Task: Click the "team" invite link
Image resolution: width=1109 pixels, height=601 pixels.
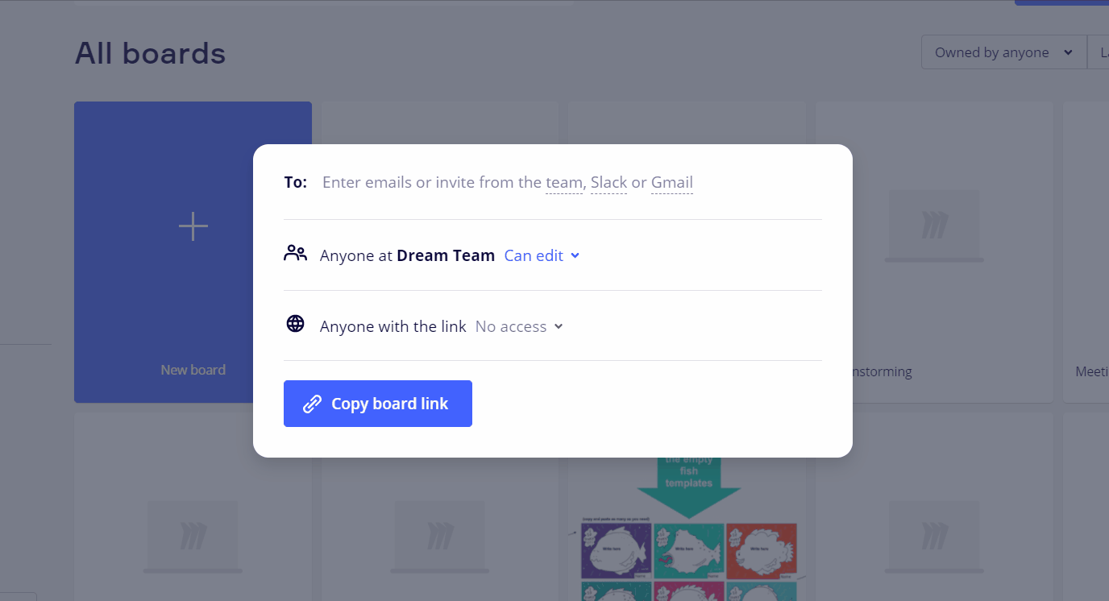Action: pos(564,183)
